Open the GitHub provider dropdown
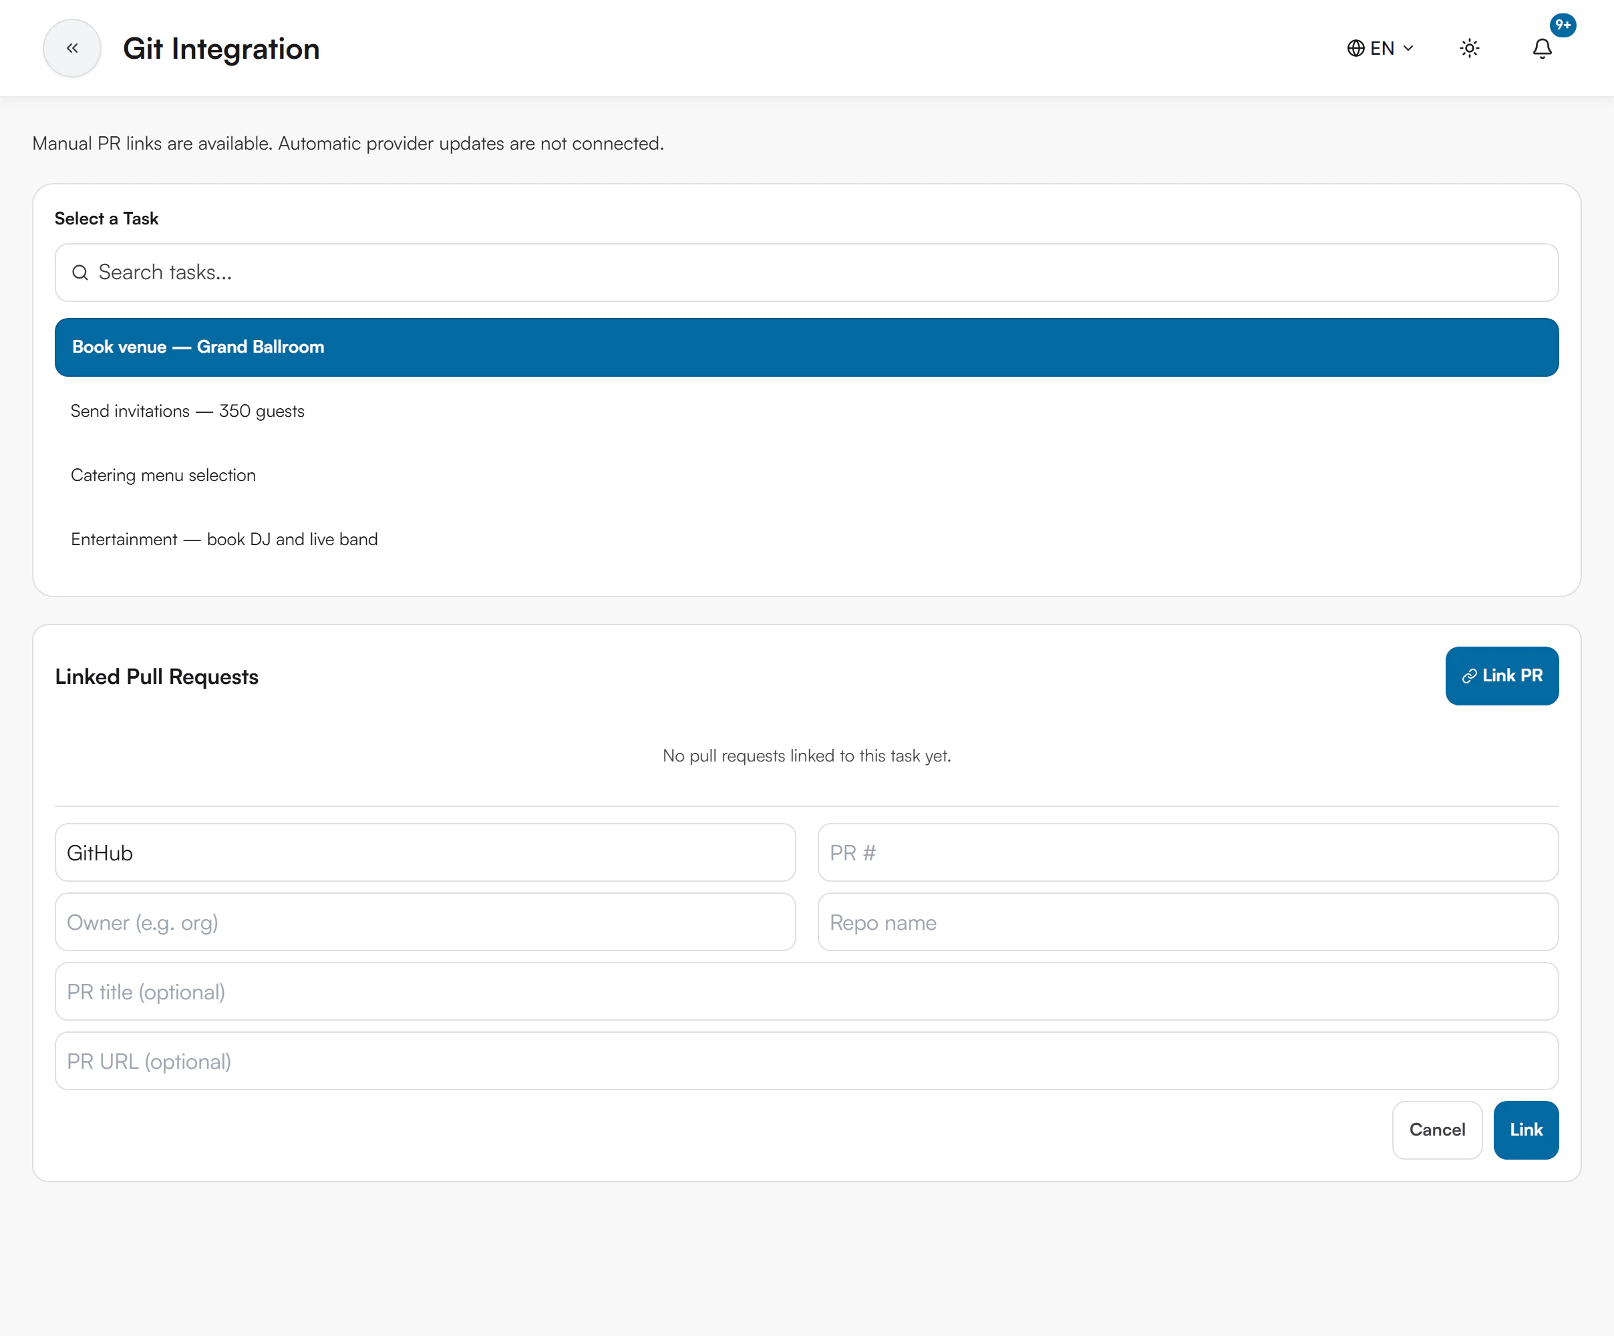The height and width of the screenshot is (1336, 1614). (x=425, y=852)
